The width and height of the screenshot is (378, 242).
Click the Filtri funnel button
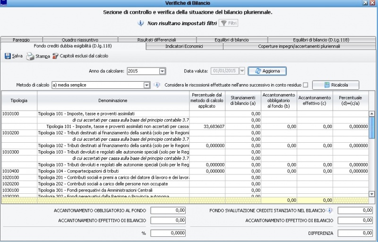(x=228, y=23)
